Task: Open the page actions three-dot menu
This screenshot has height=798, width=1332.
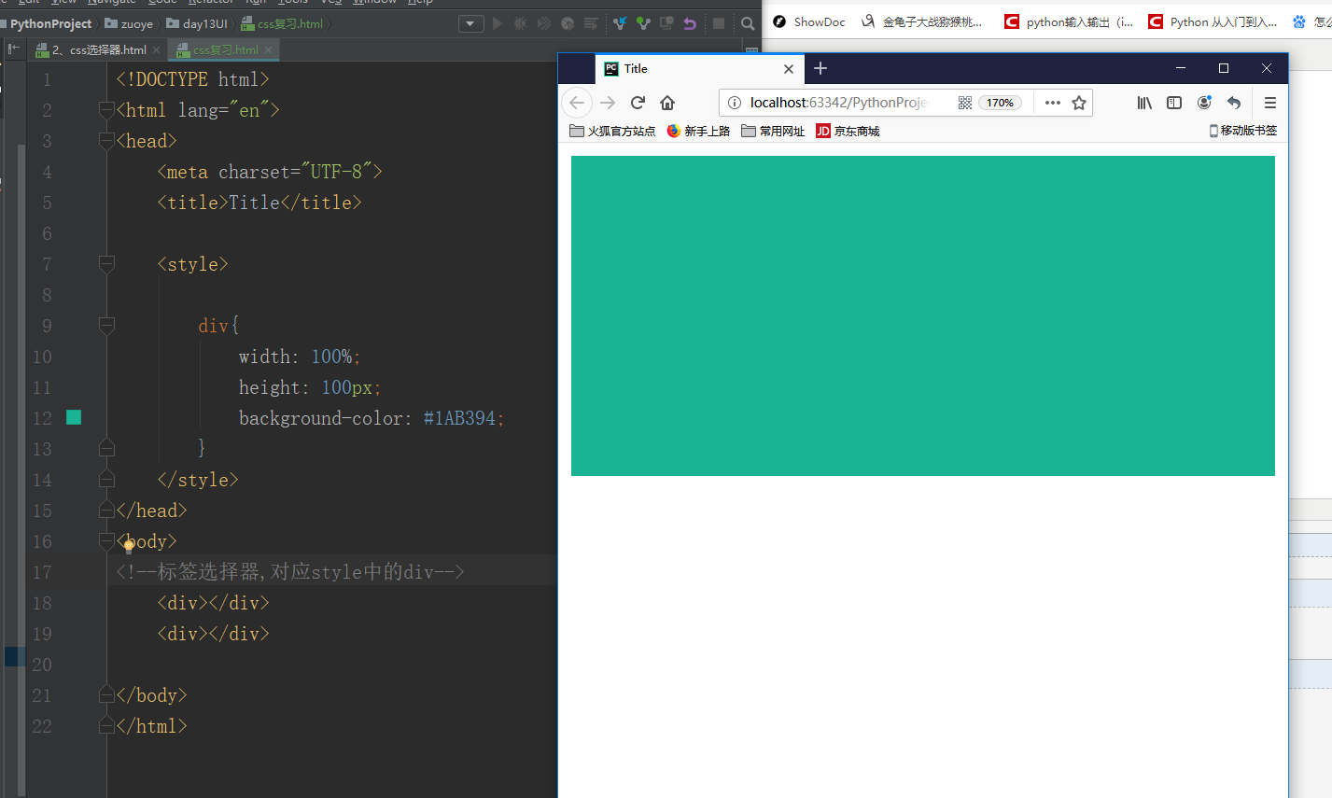Action: (1053, 103)
